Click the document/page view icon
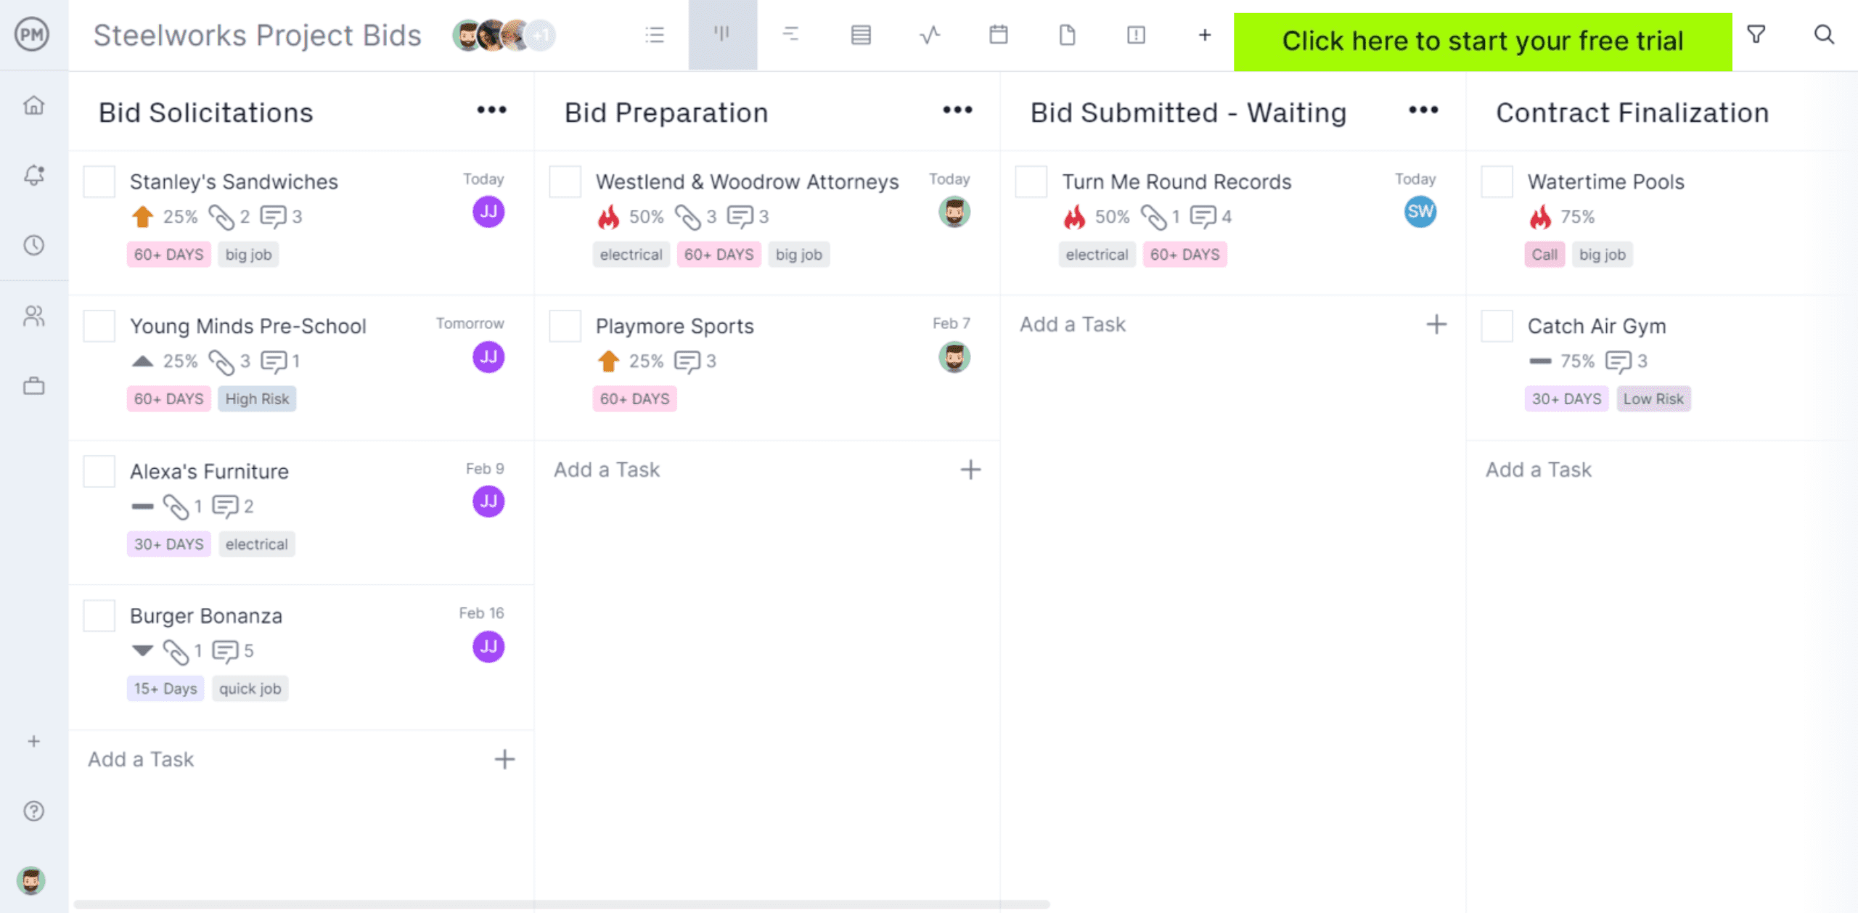Image resolution: width=1858 pixels, height=913 pixels. pos(1066,36)
